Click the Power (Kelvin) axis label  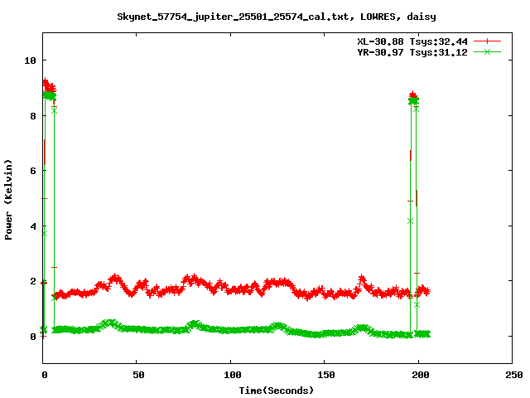[8, 200]
